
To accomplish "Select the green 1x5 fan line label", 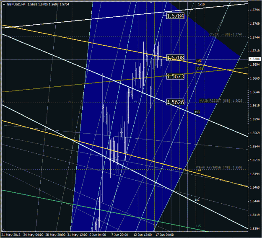I will (x=198, y=226).
